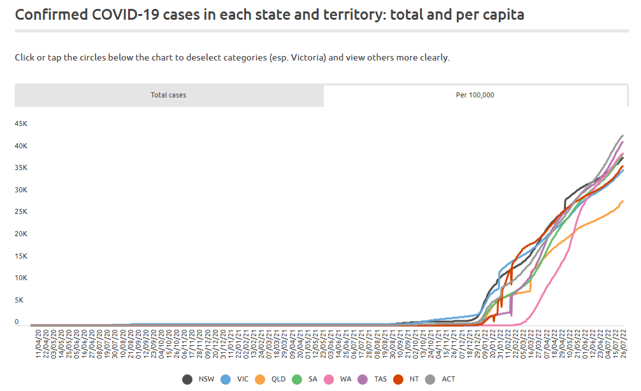Screen dimensions: 641x391
Task: Click the 26/07/22 x-axis date label
Action: click(x=623, y=344)
